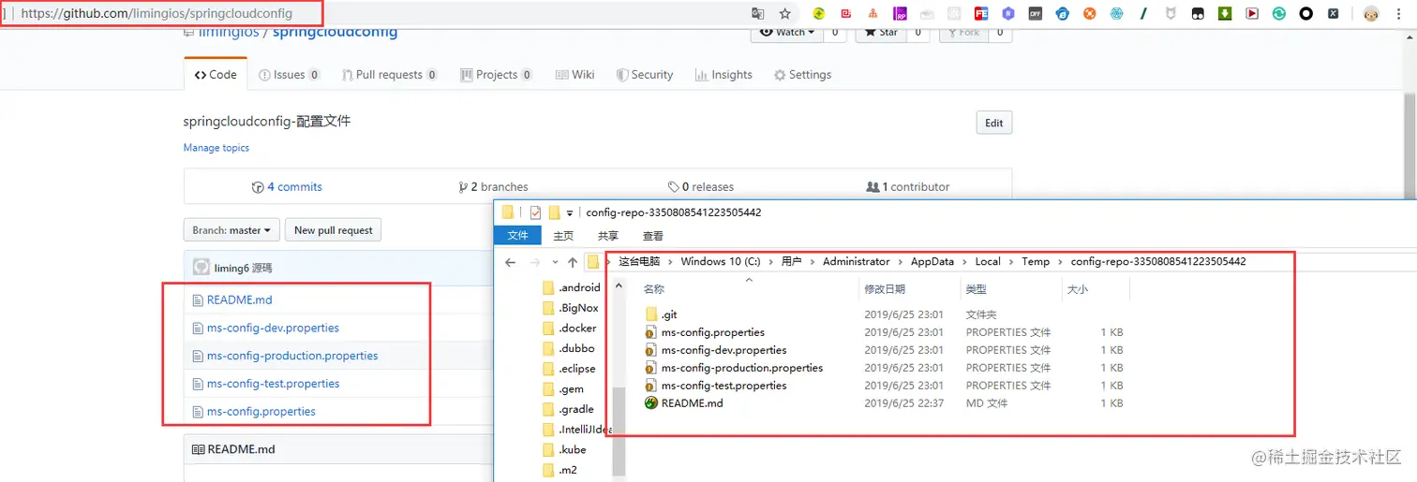The height and width of the screenshot is (482, 1417).
Task: Click the Manage topics link
Action: click(x=216, y=148)
